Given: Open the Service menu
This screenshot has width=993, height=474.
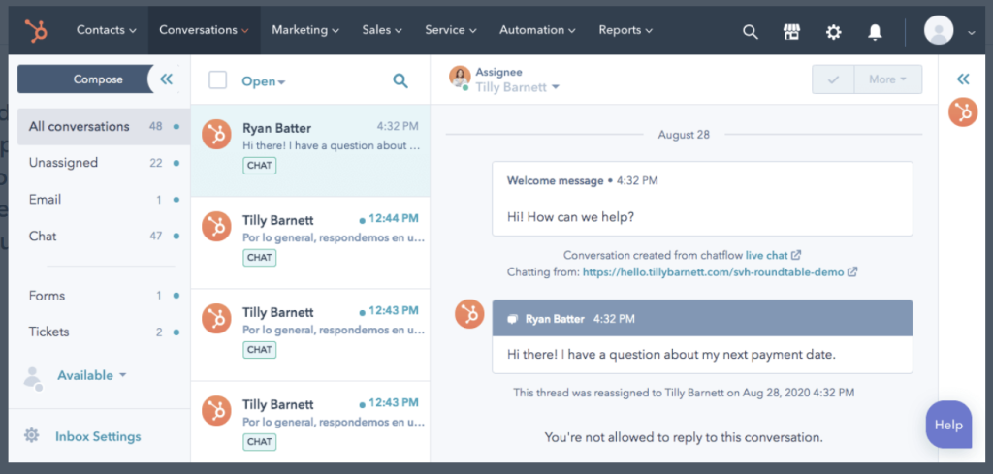Looking at the screenshot, I should [x=450, y=30].
